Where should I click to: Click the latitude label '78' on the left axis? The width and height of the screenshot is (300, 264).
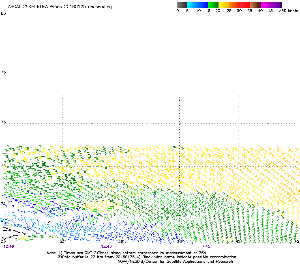pyautogui.click(x=3, y=72)
